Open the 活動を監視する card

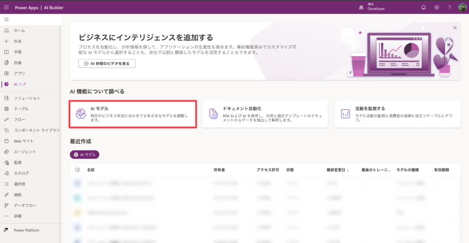pos(397,114)
